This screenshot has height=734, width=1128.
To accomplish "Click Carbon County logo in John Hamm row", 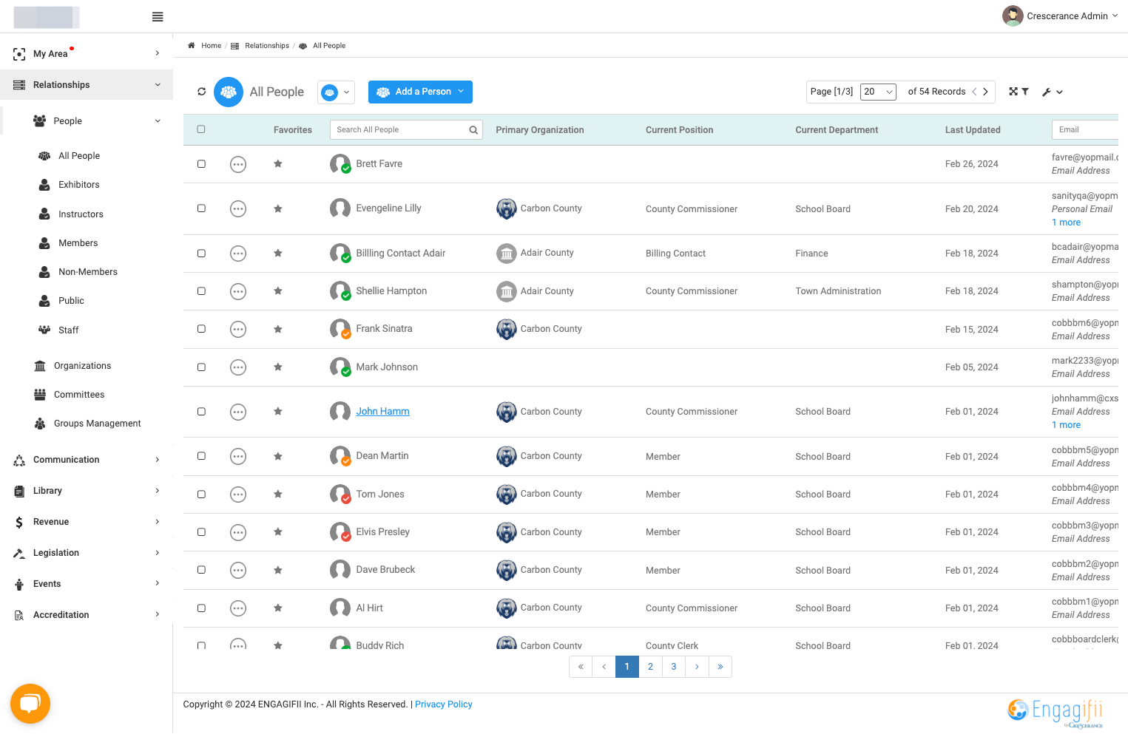I will [507, 412].
